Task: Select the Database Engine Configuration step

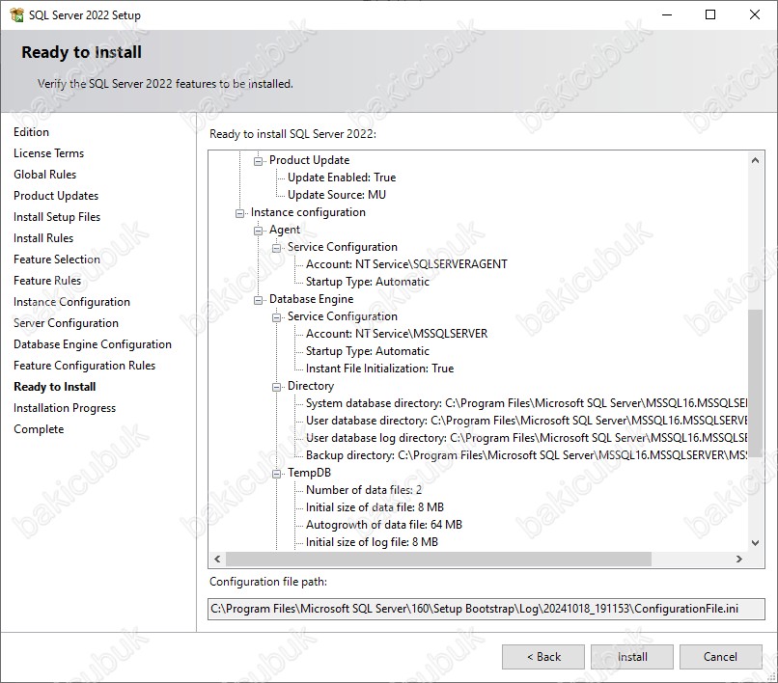Action: click(93, 344)
